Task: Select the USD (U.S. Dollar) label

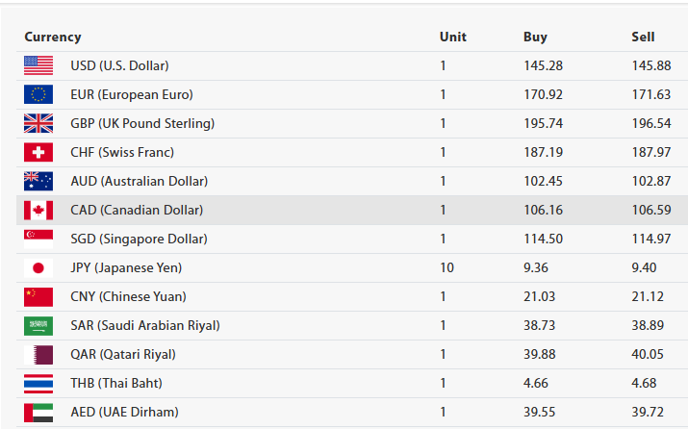Action: pos(119,65)
